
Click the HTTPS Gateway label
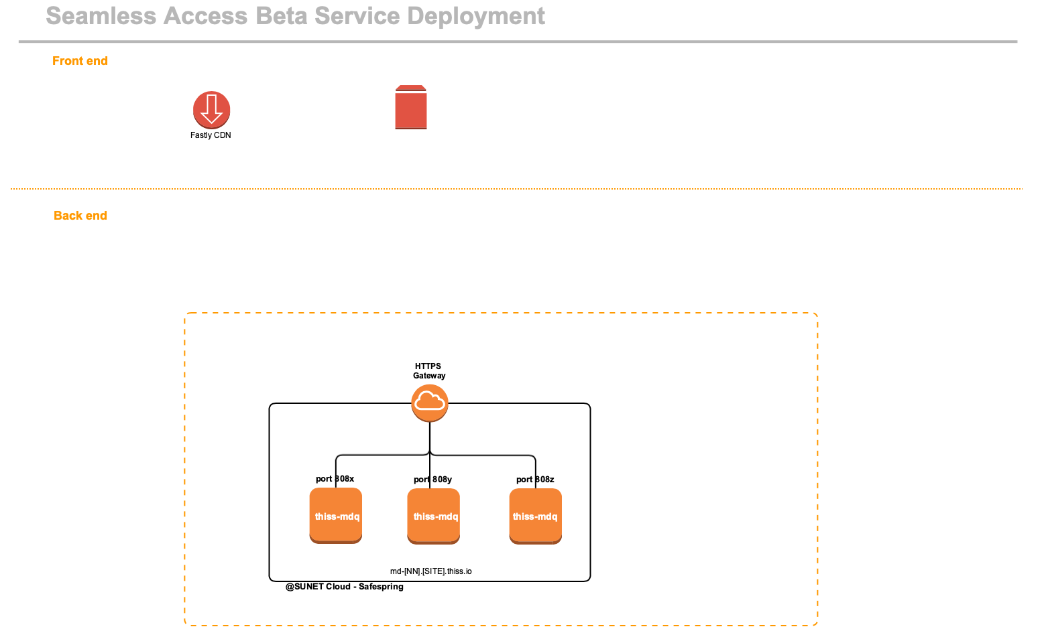429,371
